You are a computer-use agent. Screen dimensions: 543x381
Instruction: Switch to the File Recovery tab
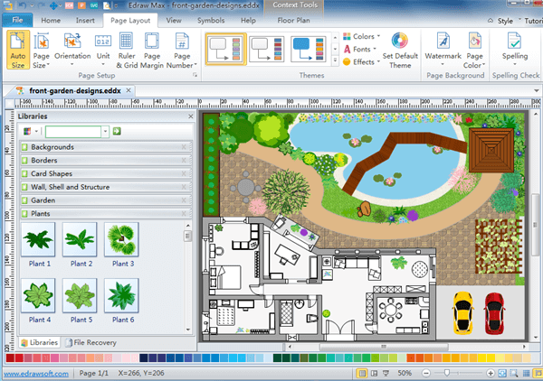coord(94,343)
